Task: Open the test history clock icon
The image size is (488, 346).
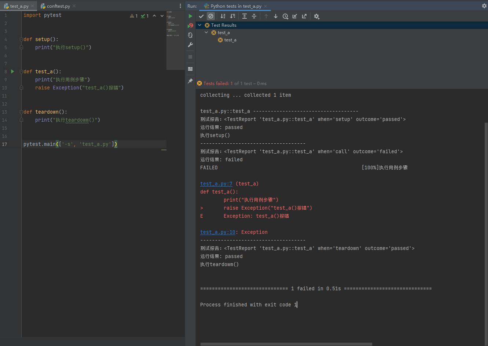Action: coord(285,16)
